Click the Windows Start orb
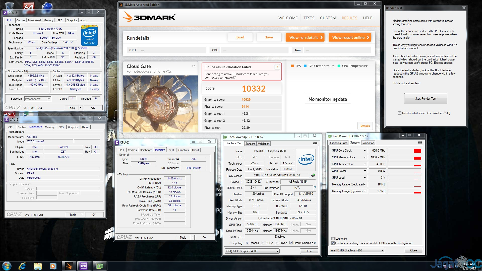This screenshot has height=271, width=482. 7,266
